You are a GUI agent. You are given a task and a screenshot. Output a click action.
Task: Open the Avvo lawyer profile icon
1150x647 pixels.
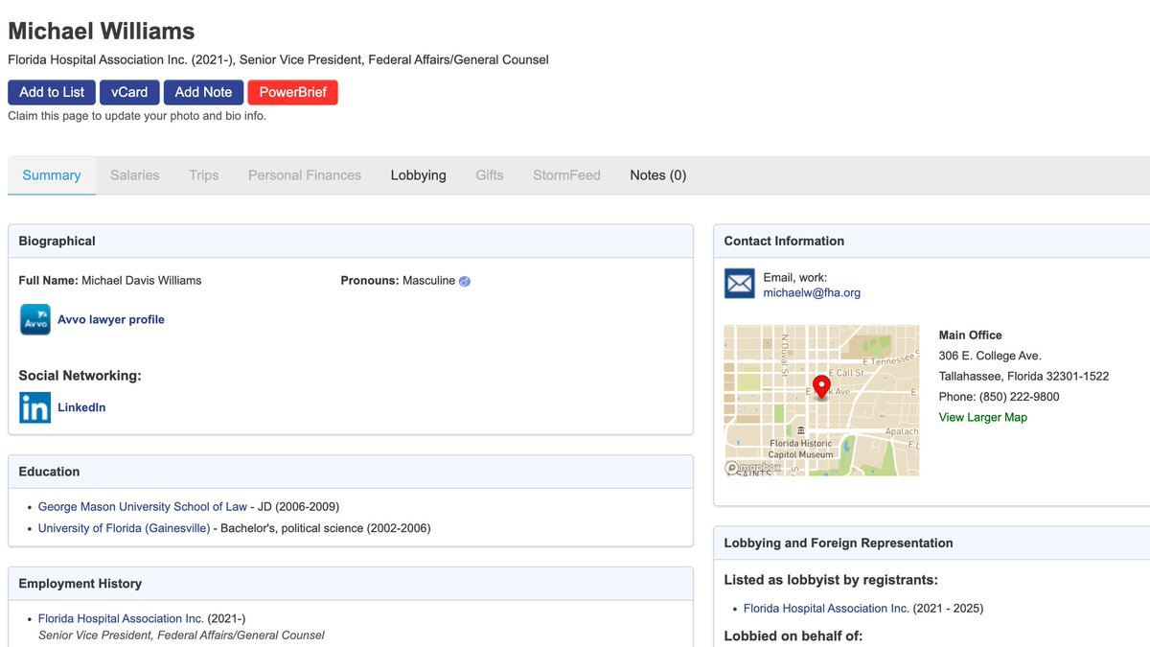(x=35, y=319)
